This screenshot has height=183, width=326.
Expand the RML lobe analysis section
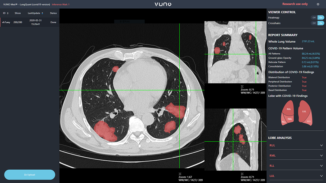pyautogui.click(x=321, y=156)
